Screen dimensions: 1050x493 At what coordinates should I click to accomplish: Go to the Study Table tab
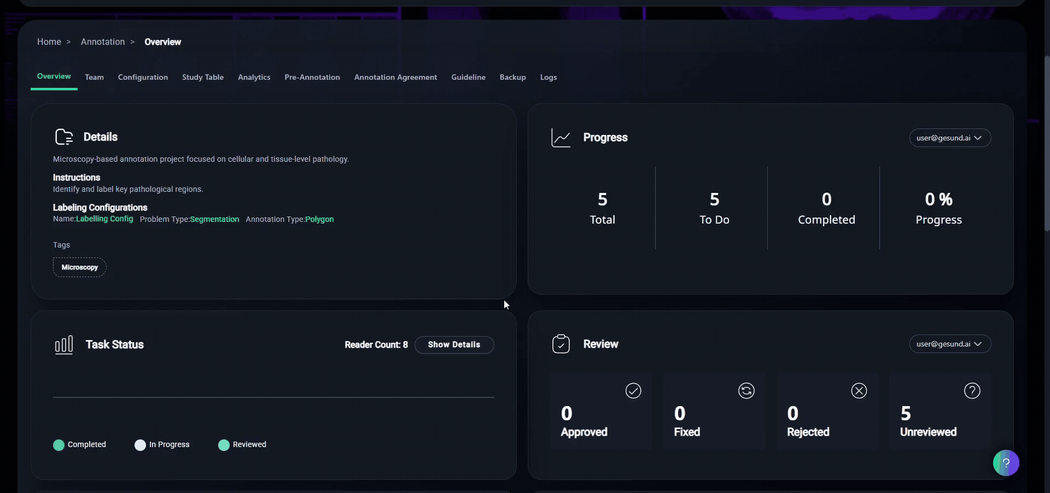point(203,77)
